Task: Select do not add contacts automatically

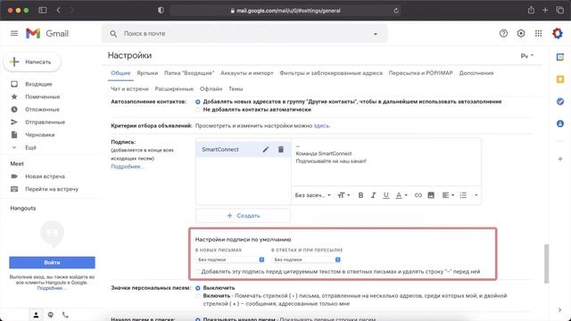Action: click(198, 110)
